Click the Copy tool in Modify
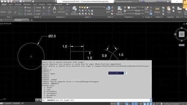Screen dimensions: 187x105 pos(27,11)
